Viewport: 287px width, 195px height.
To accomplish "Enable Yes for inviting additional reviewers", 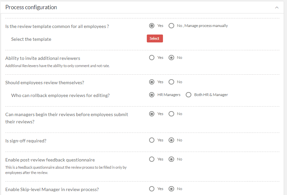I will click(x=152, y=58).
